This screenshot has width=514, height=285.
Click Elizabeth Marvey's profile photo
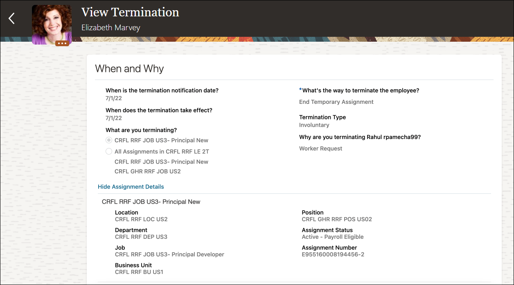[x=52, y=23]
